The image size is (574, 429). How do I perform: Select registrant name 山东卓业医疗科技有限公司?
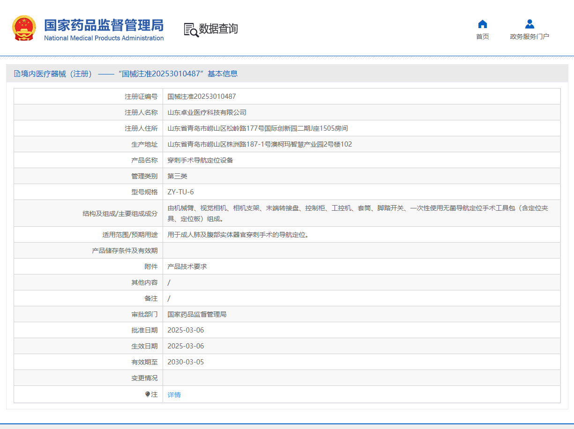(207, 112)
